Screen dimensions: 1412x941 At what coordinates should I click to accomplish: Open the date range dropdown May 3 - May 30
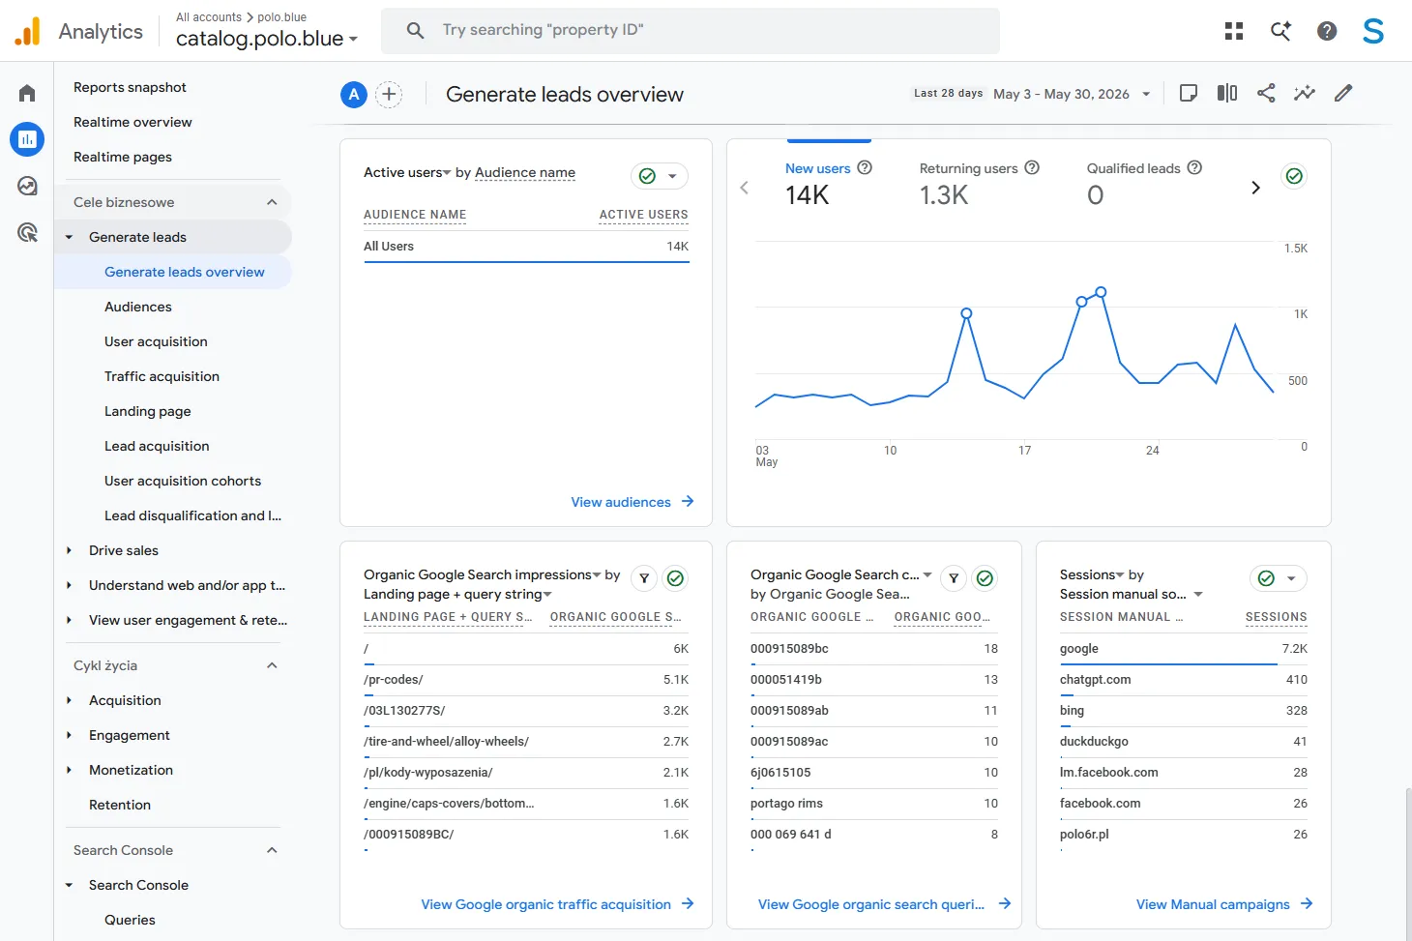tap(1072, 94)
